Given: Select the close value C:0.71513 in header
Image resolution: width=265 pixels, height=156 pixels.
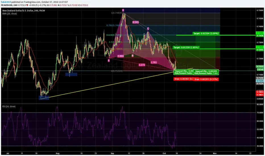Looking at the screenshot, I should click(83, 5).
